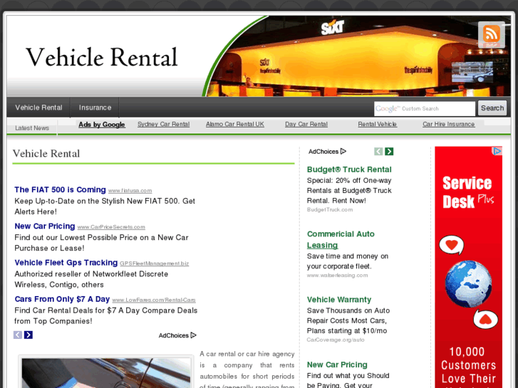Open www.walserleasing.com link
Image resolution: width=518 pixels, height=388 pixels.
click(x=337, y=275)
